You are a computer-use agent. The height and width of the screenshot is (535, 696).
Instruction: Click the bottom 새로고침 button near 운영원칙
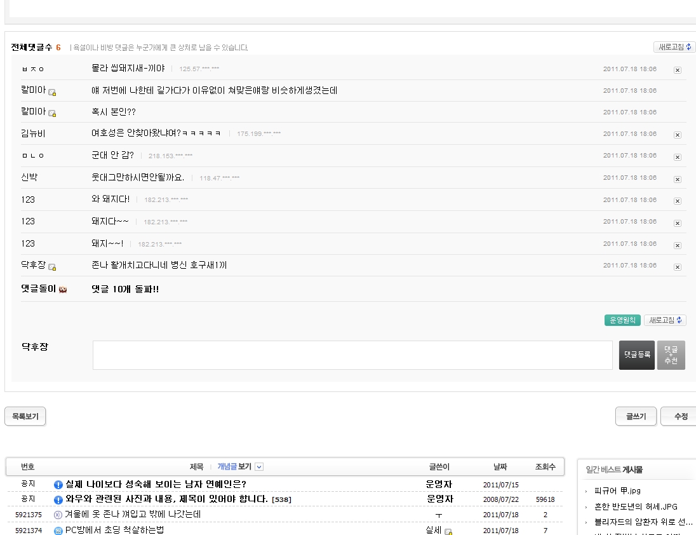tap(665, 320)
